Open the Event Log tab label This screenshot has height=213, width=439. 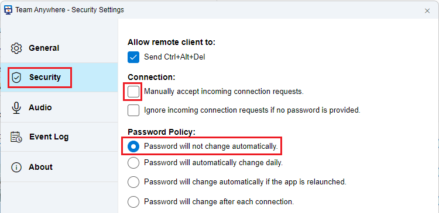49,137
